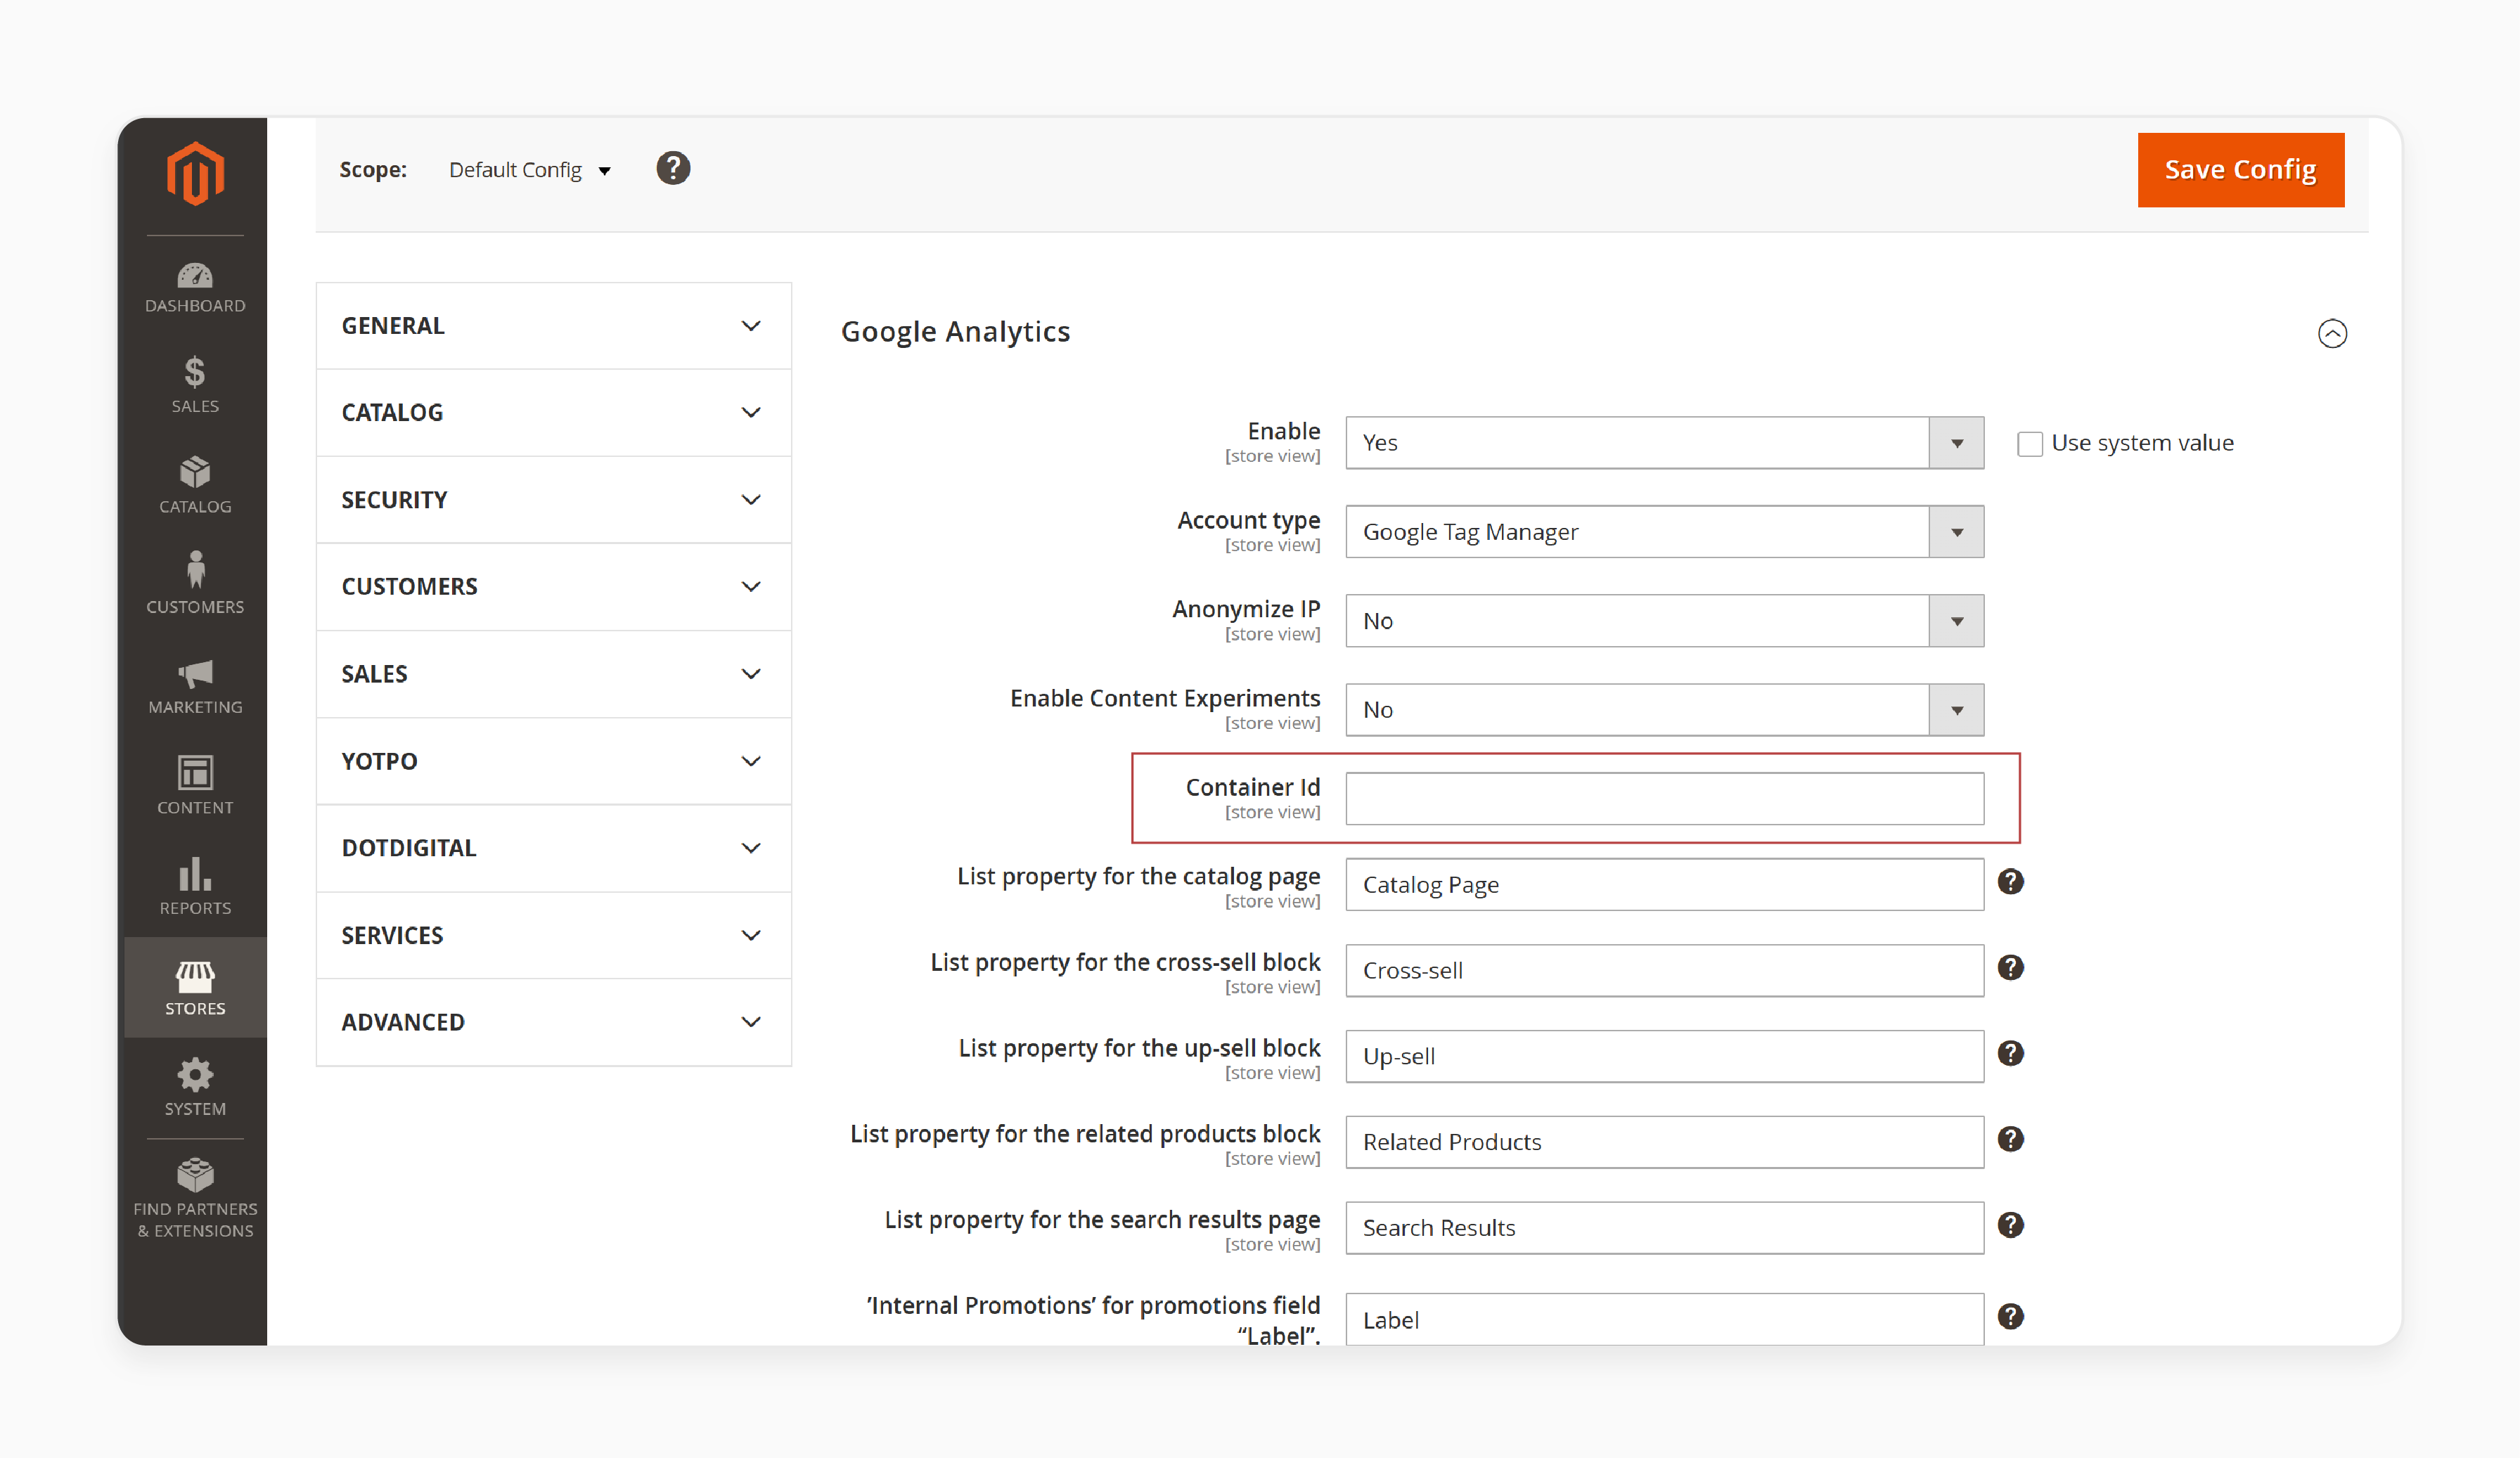Edit the Related Products text field

pos(1665,1143)
